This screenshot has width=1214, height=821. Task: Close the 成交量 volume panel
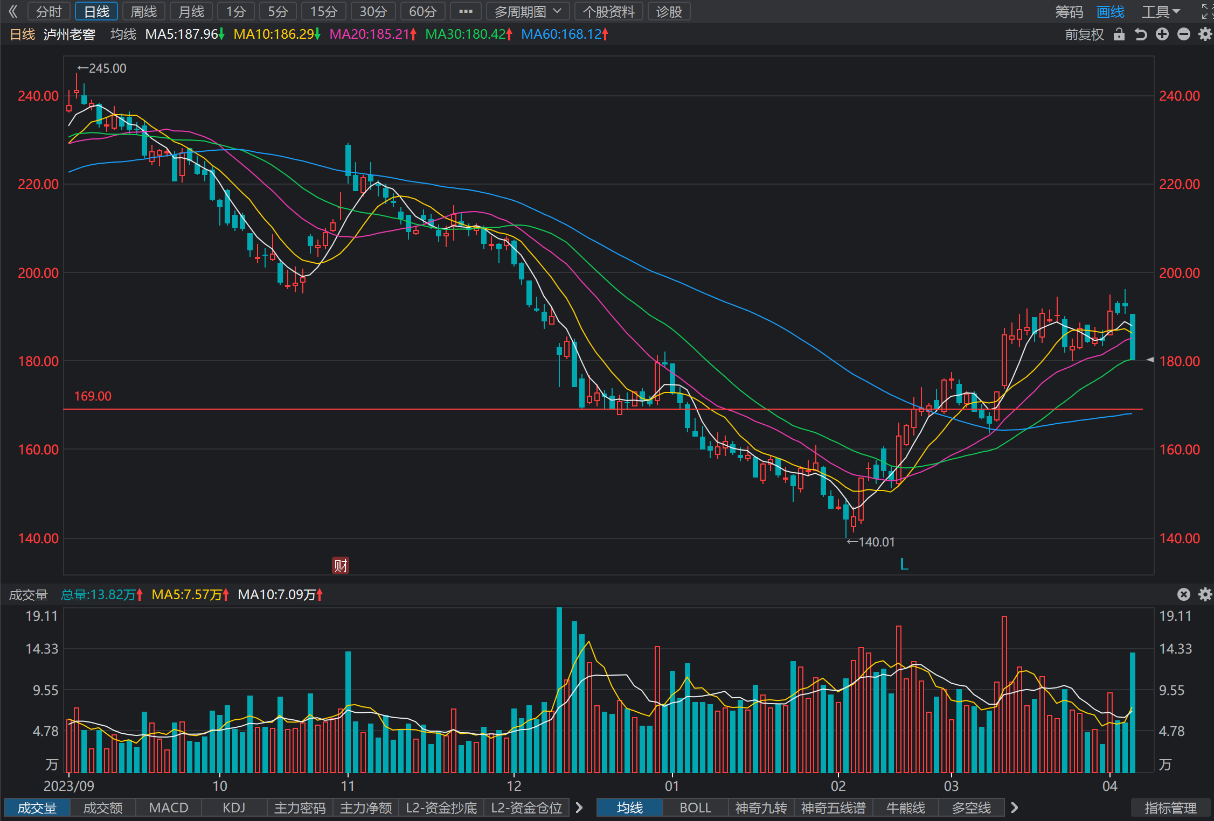point(1184,594)
